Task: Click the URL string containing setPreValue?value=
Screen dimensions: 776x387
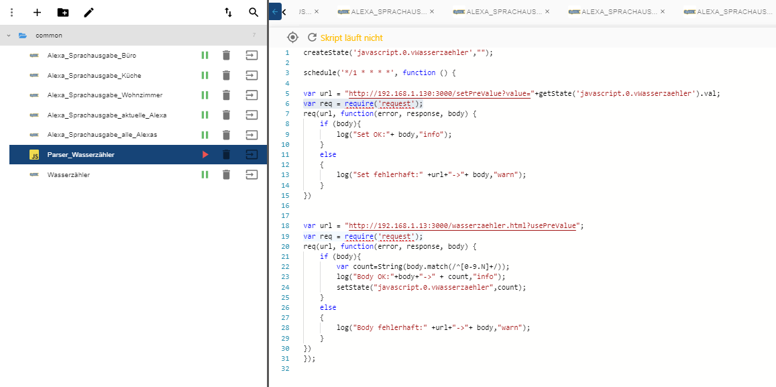Action: pyautogui.click(x=439, y=93)
